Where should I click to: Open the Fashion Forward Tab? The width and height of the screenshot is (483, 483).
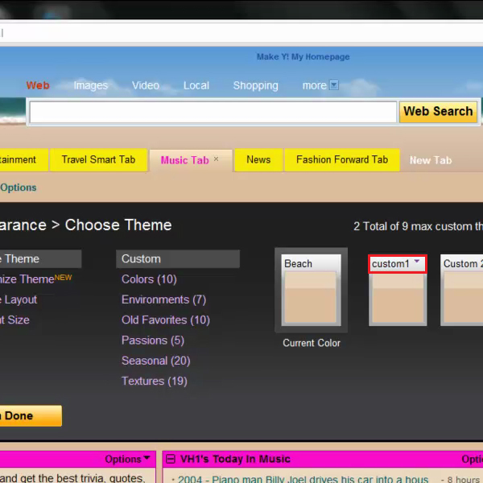[x=342, y=159]
